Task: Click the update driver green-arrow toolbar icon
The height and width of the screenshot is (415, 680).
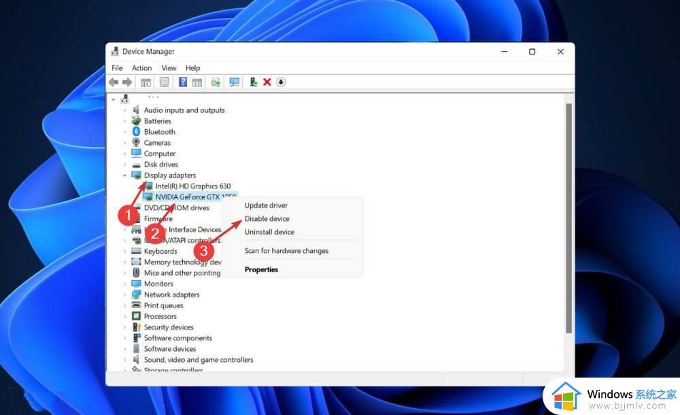Action: coord(254,82)
